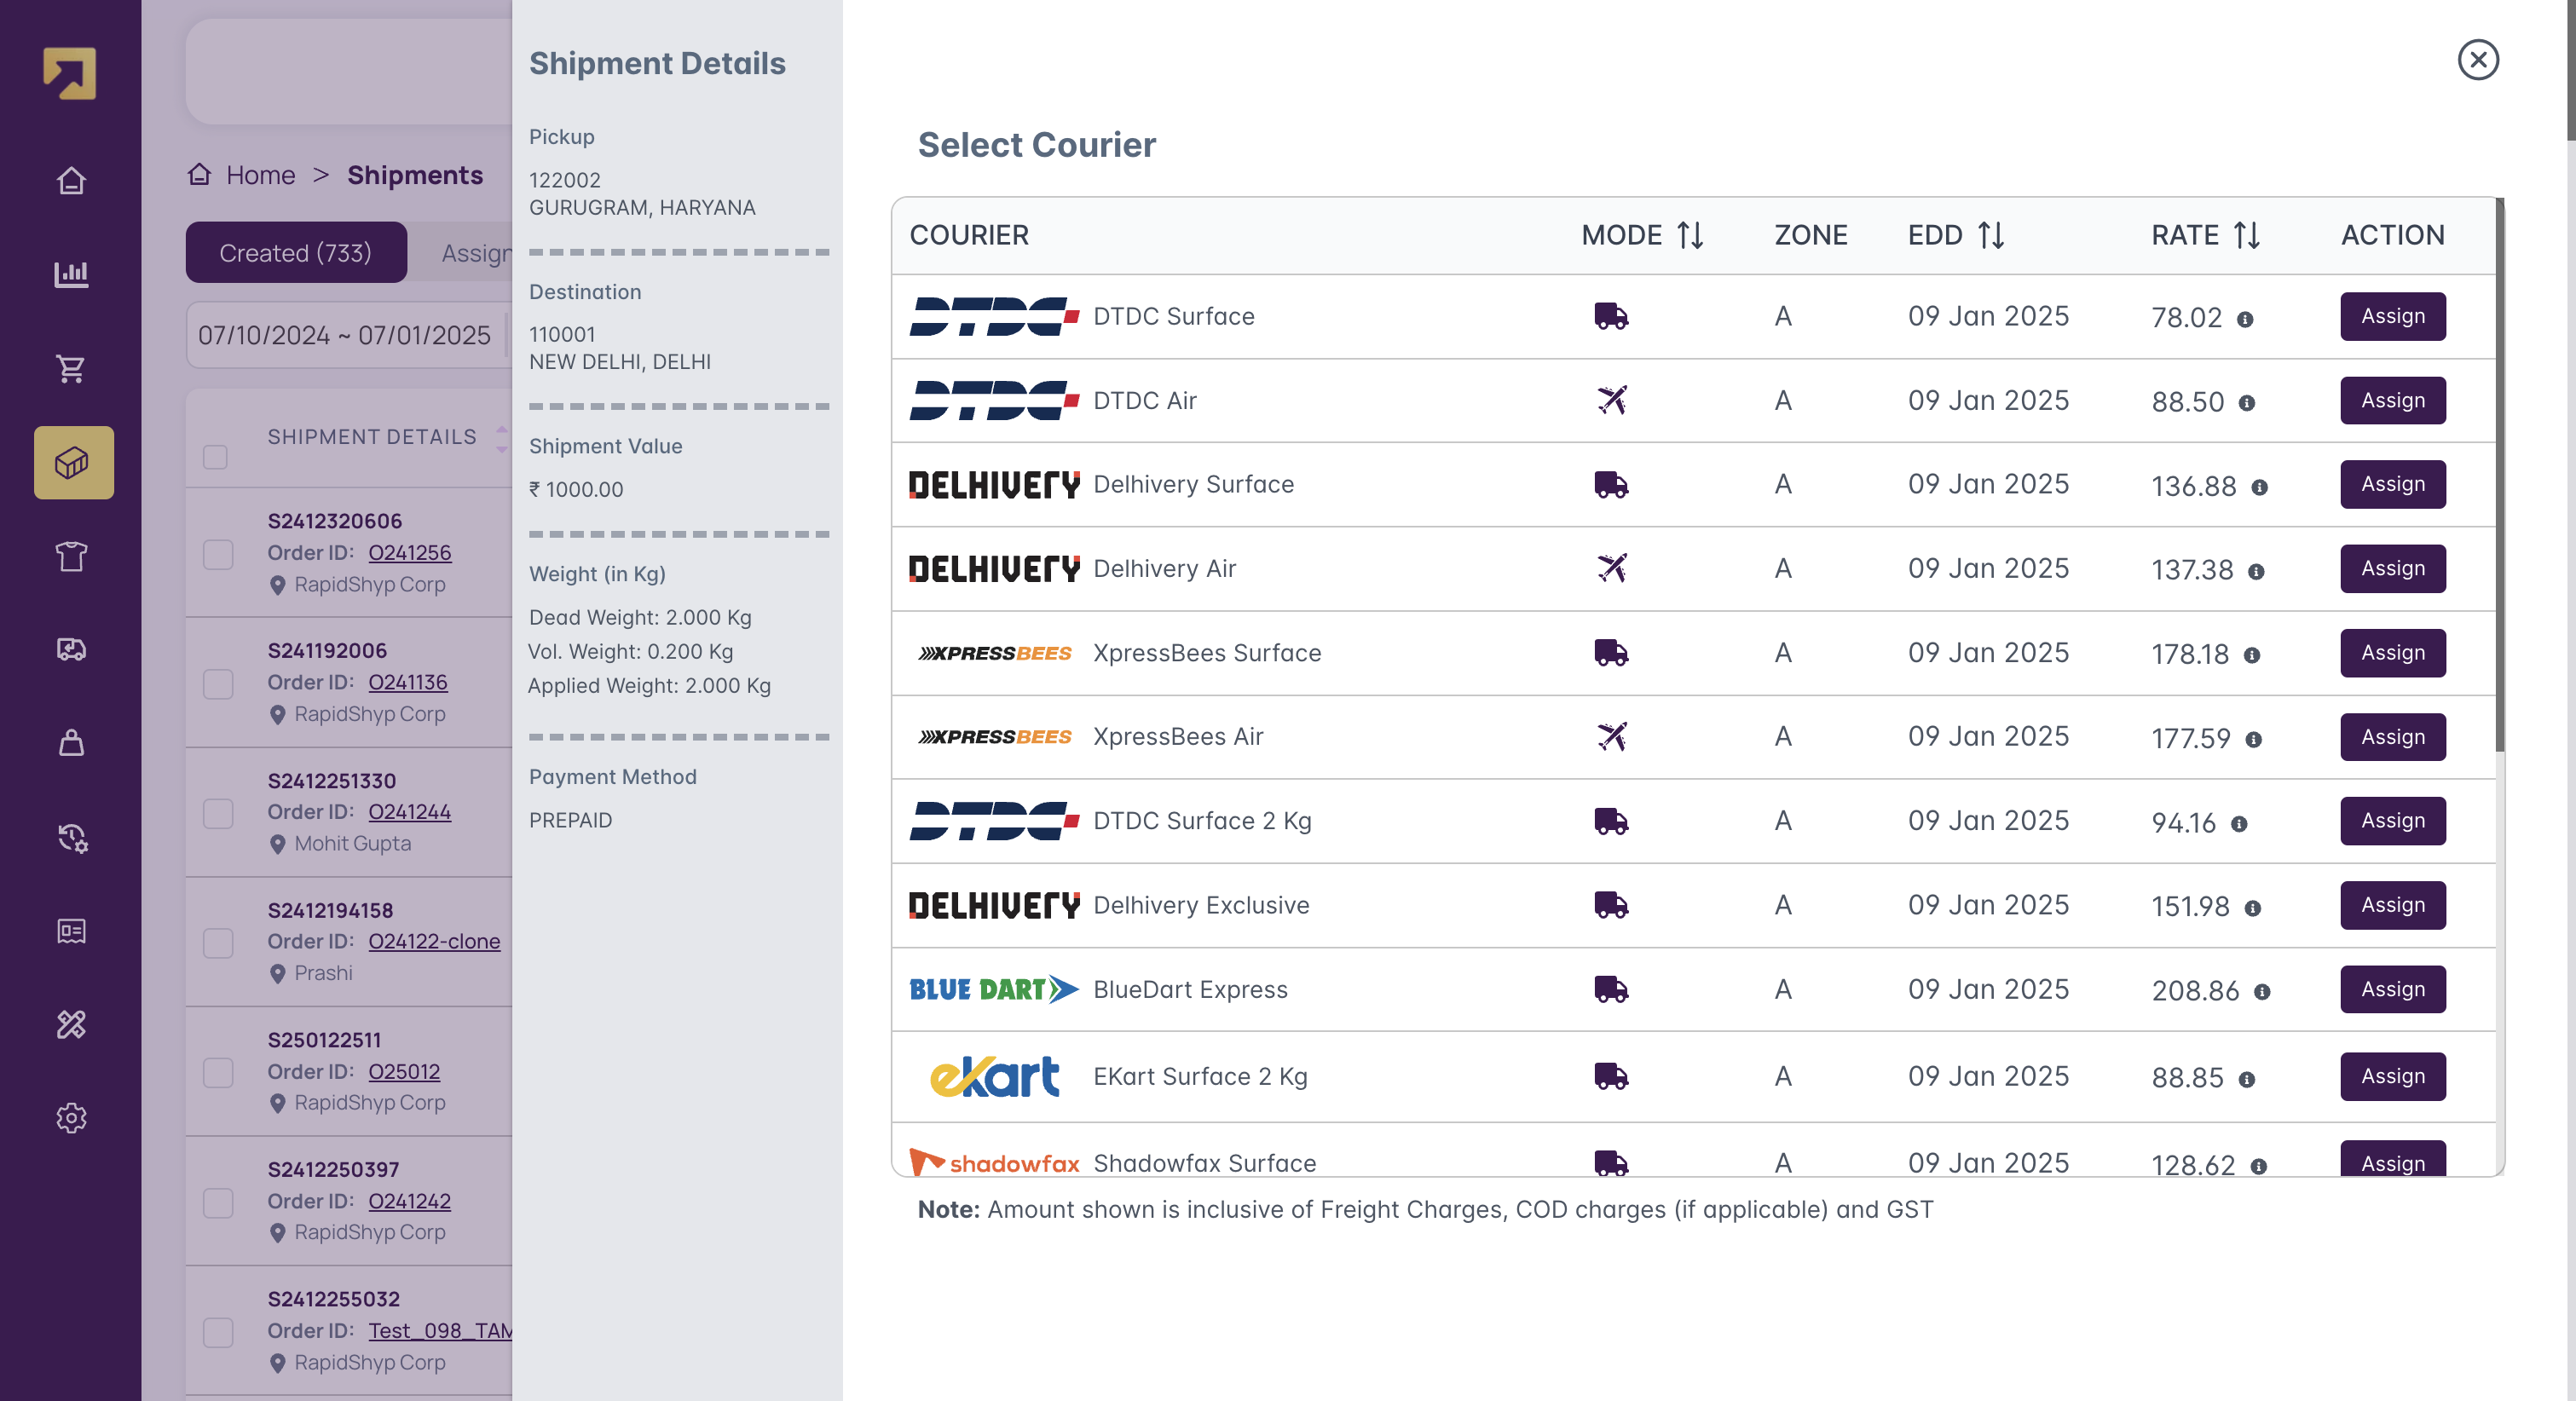Select the shipments box icon
Viewport: 2576px width, 1401px height.
point(73,462)
